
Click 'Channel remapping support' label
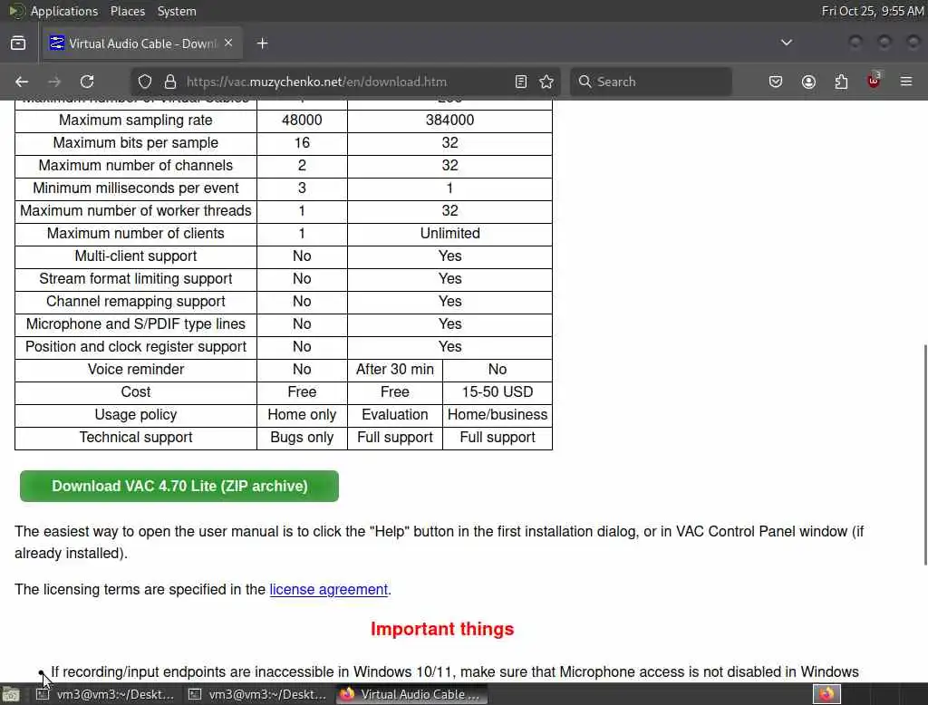tap(136, 301)
